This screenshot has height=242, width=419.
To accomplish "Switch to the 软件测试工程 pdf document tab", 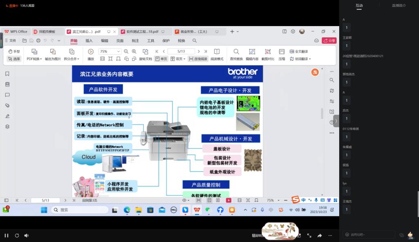I will pos(142,31).
